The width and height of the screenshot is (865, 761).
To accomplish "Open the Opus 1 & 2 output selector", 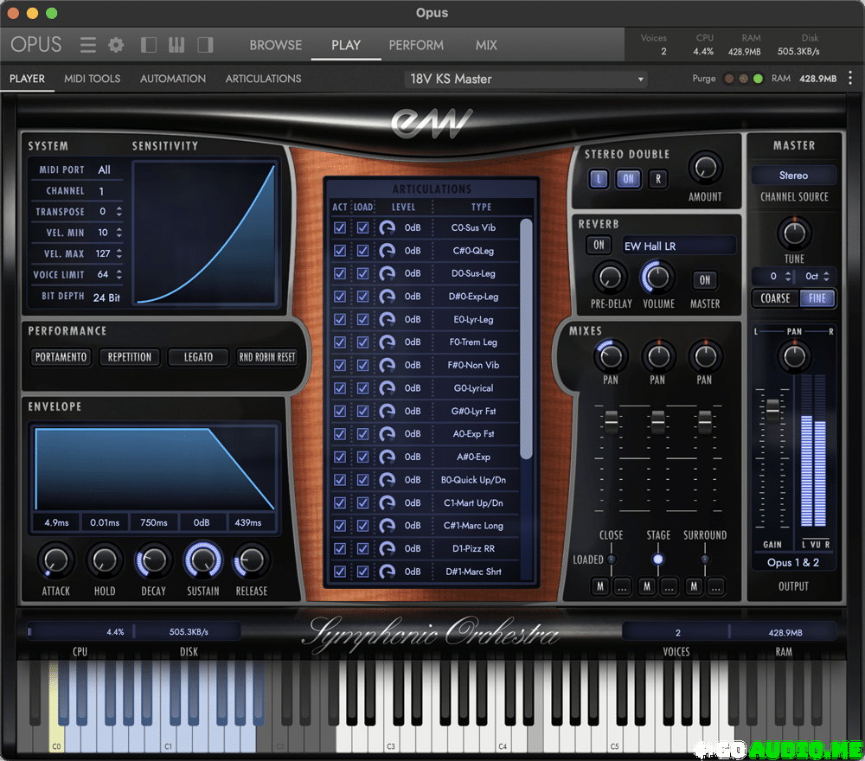I will [793, 562].
